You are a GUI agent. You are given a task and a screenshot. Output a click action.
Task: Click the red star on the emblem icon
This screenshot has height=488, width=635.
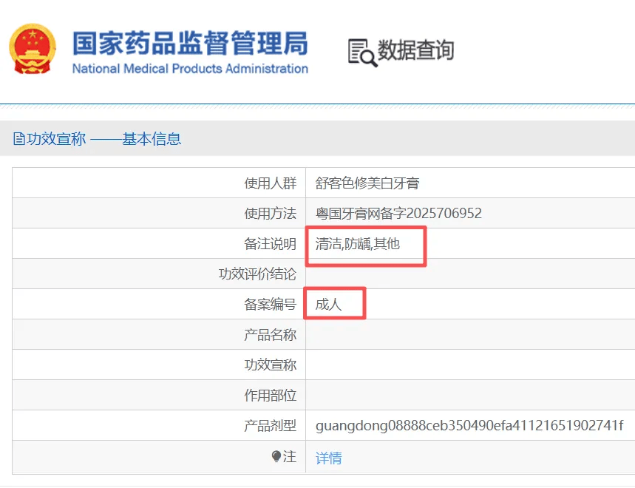pyautogui.click(x=31, y=35)
